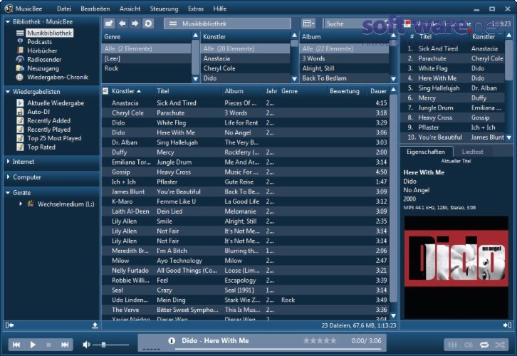
Task: Click the Play button
Action: pyautogui.click(x=33, y=345)
